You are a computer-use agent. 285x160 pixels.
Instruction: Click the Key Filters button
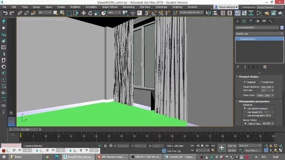(252, 151)
